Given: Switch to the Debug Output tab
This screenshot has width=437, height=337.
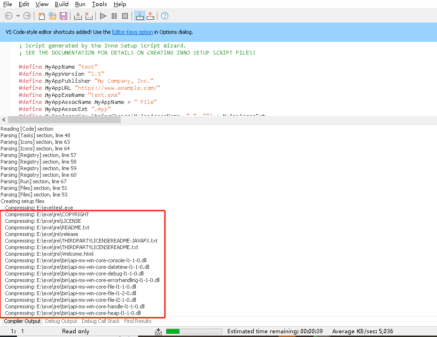Looking at the screenshot, I should click(61, 321).
